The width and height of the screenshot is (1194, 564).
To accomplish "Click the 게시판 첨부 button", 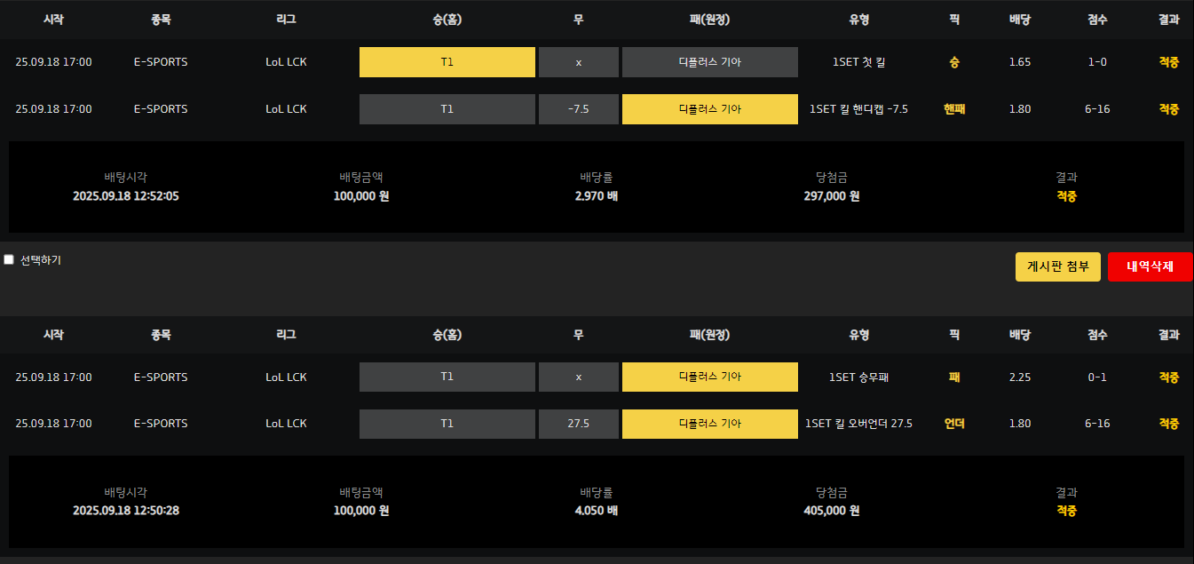I will pos(1058,266).
